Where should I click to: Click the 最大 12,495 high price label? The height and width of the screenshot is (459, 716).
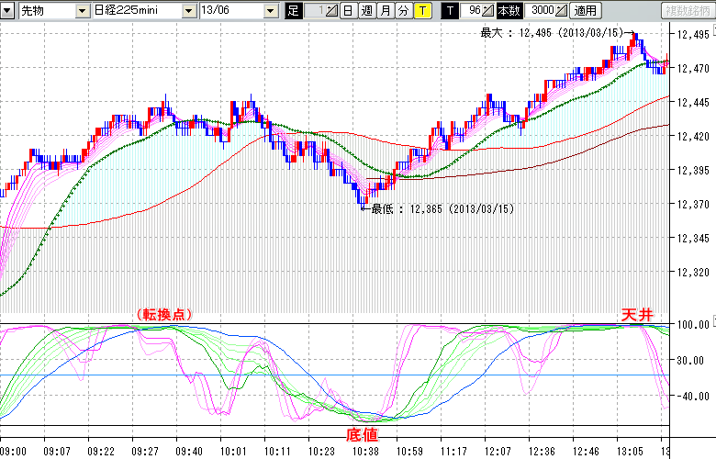click(x=552, y=32)
